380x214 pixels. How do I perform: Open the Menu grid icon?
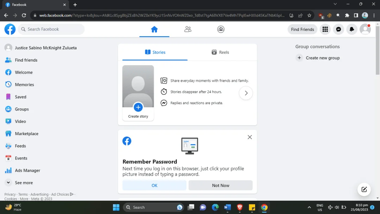click(325, 29)
